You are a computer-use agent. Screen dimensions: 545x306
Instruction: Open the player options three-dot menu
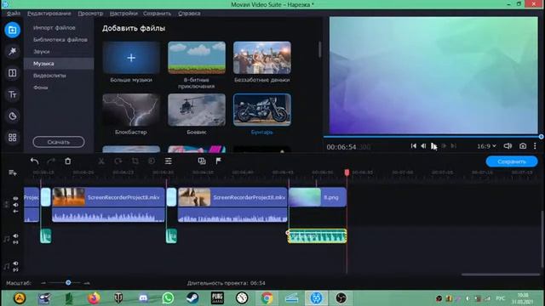pos(535,146)
